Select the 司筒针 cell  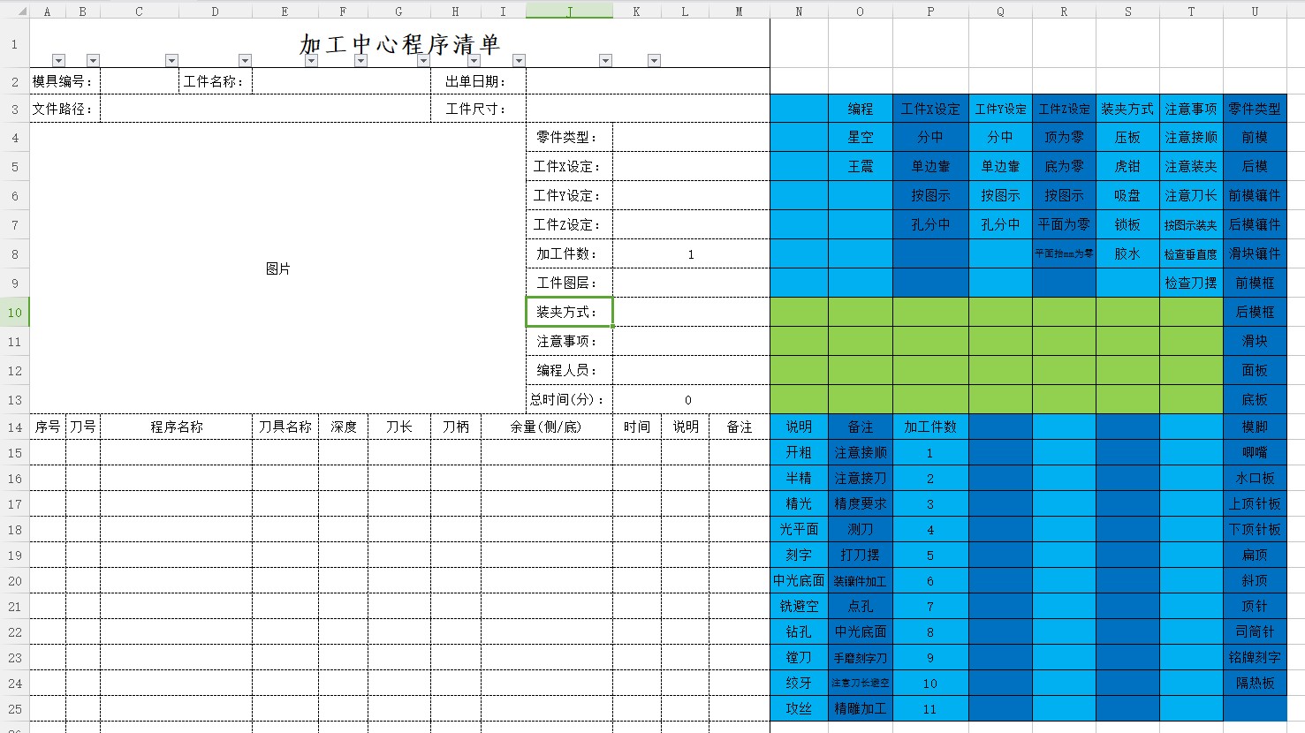click(1255, 631)
